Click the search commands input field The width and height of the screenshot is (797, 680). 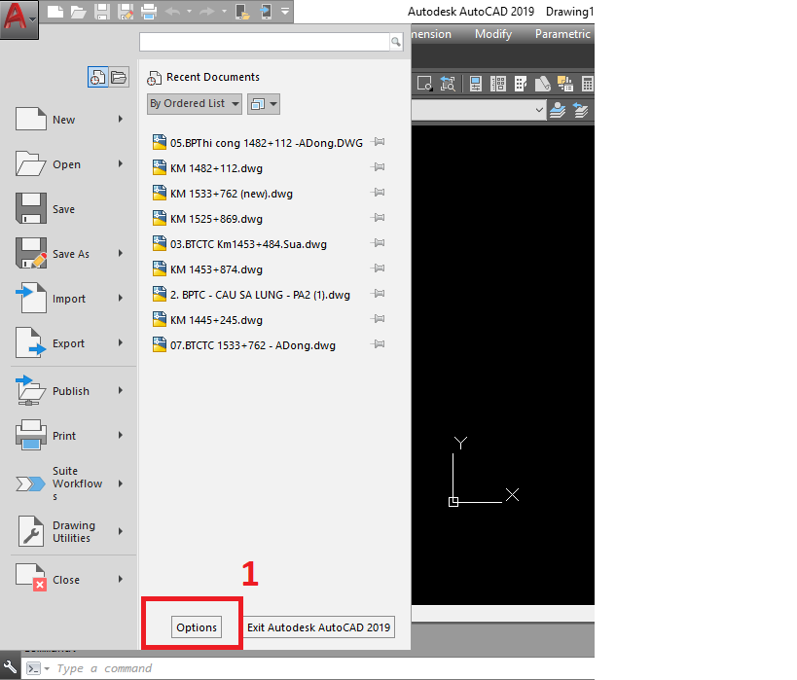pos(265,42)
